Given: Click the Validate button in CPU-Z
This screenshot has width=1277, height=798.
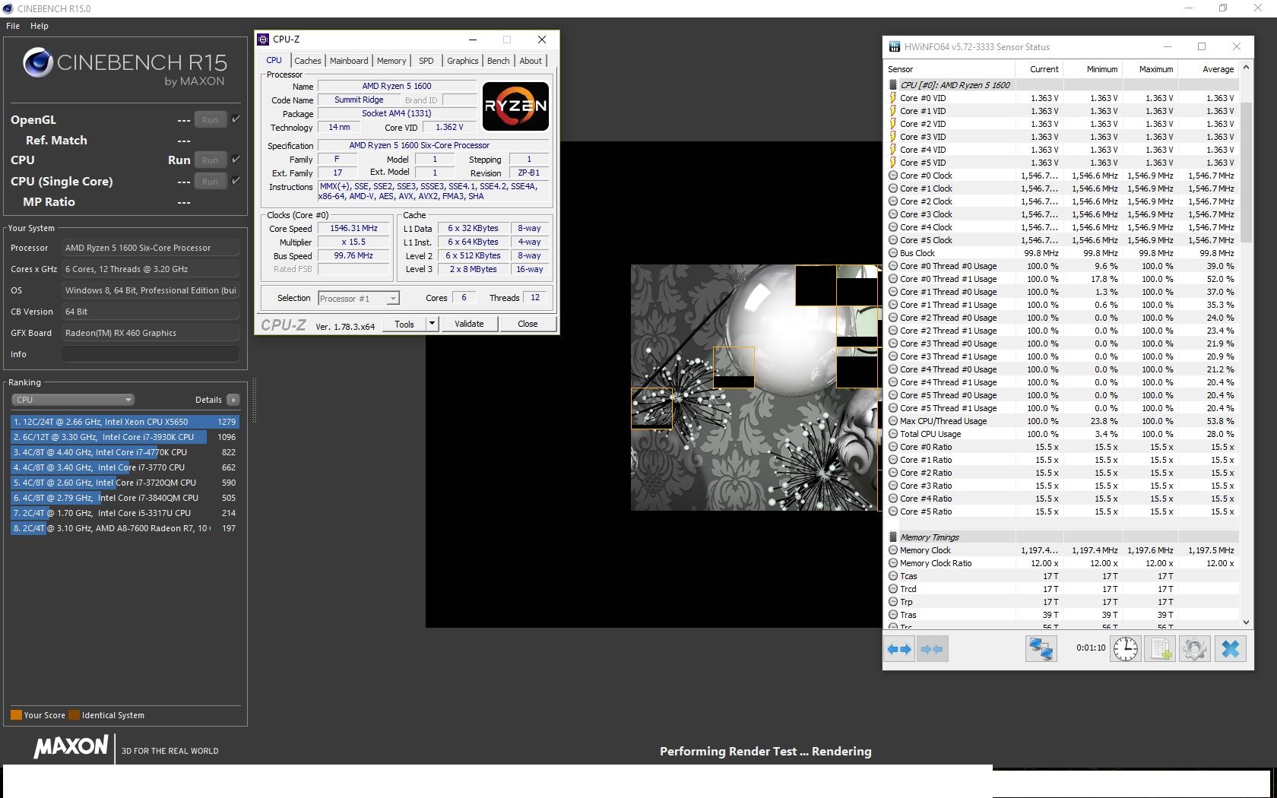Looking at the screenshot, I should click(469, 324).
